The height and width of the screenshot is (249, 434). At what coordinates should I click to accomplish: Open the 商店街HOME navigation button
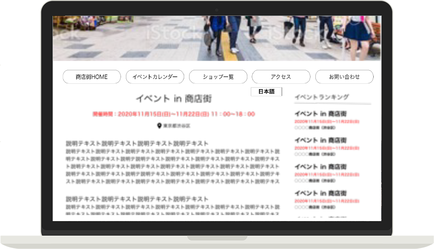92,77
